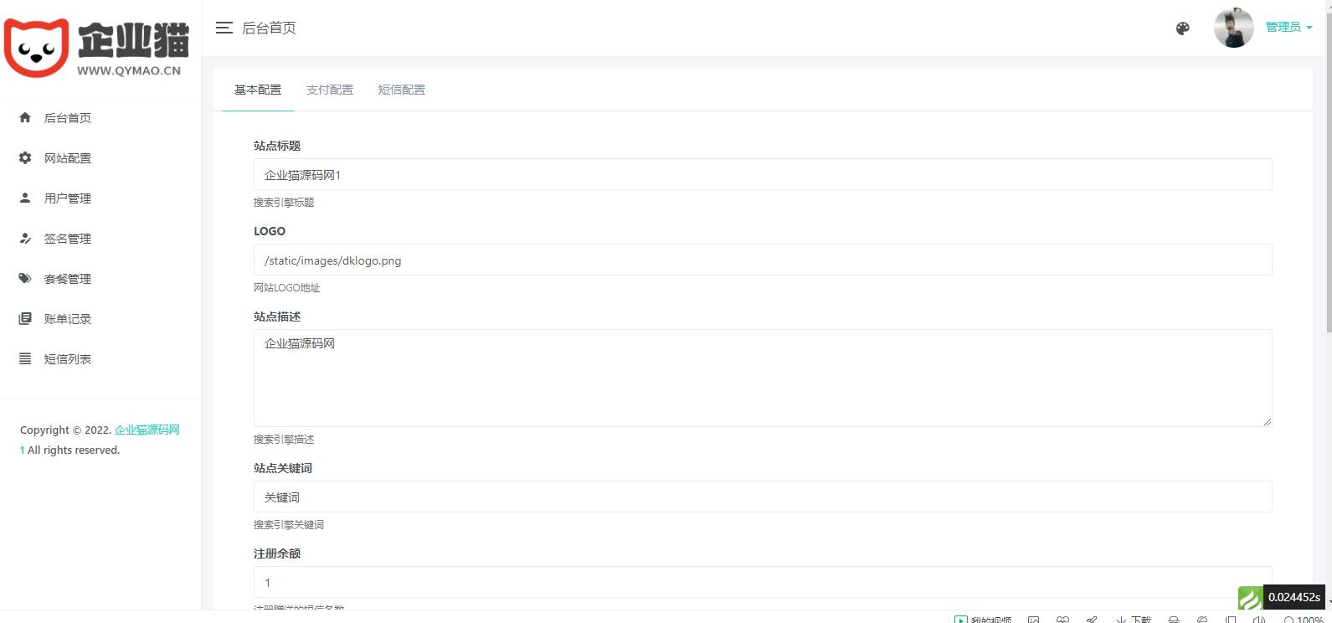Image resolution: width=1332 pixels, height=623 pixels.
Task: Switch to the 短信配置 tab
Action: coord(402,90)
